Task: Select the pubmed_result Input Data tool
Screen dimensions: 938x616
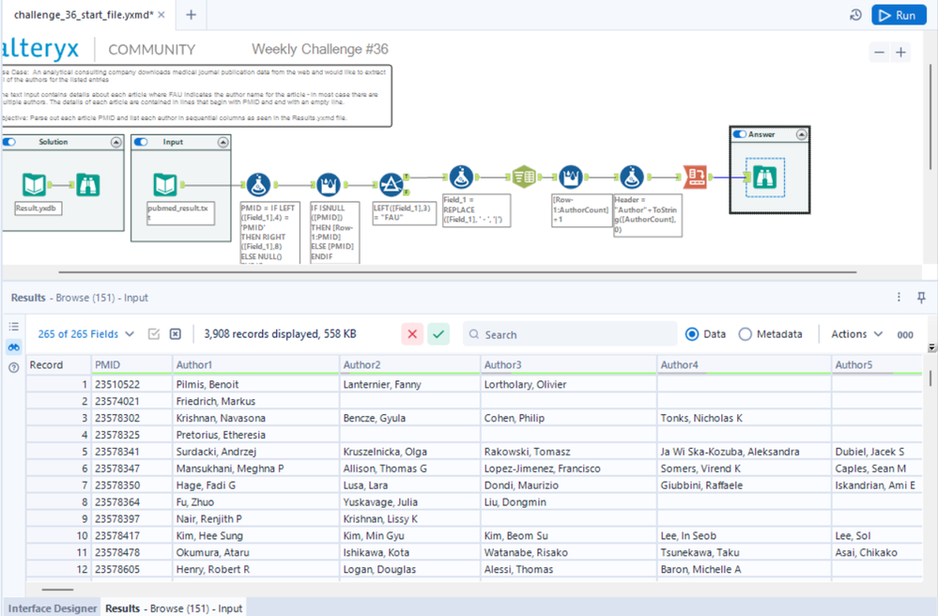Action: tap(165, 184)
